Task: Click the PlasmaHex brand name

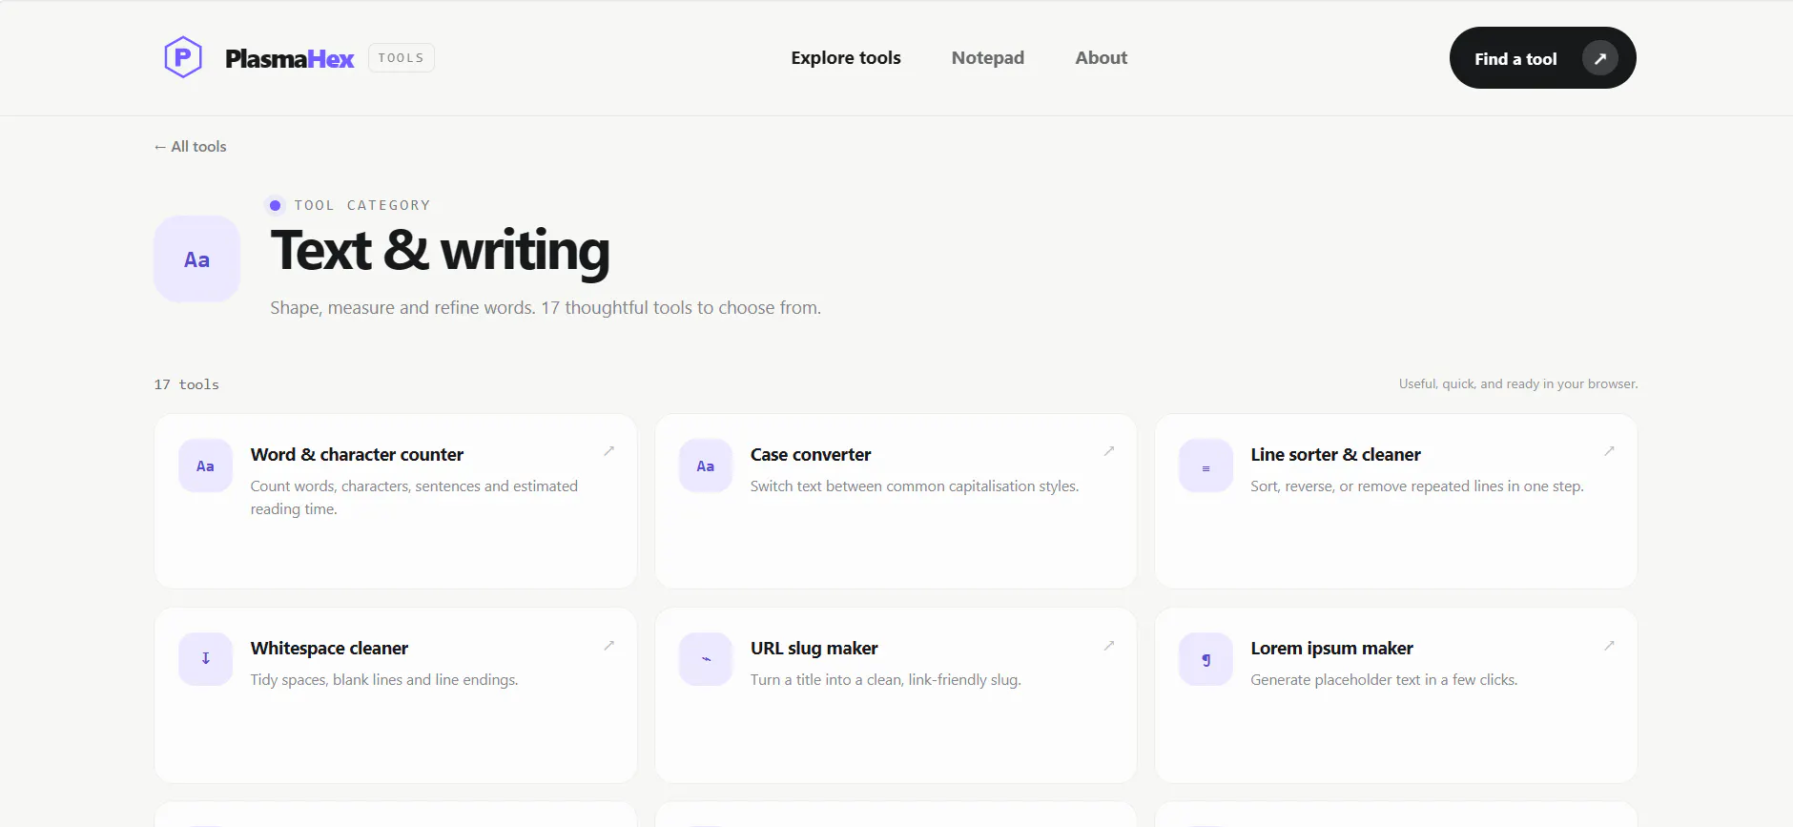Action: click(x=289, y=59)
